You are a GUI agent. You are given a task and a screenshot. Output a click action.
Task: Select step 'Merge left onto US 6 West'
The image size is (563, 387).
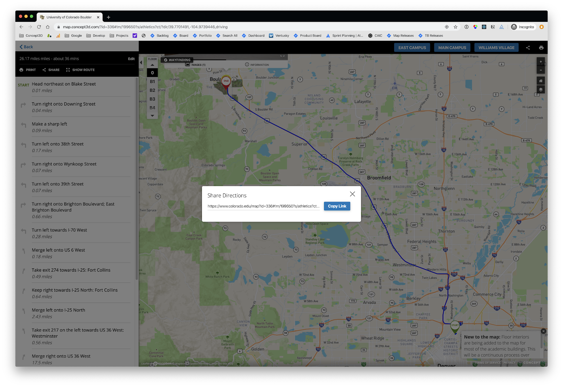click(x=74, y=253)
